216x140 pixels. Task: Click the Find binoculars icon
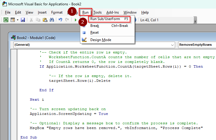(x=52, y=20)
